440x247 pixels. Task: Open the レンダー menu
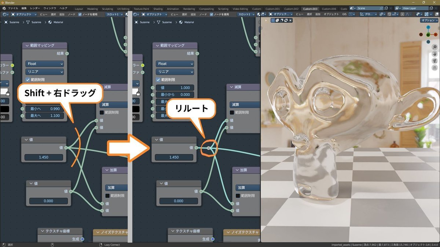(x=35, y=8)
